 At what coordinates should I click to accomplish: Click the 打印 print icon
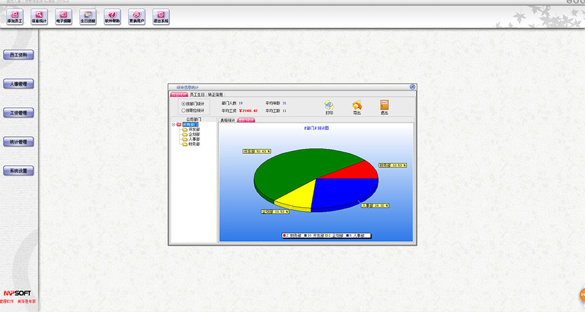click(329, 107)
